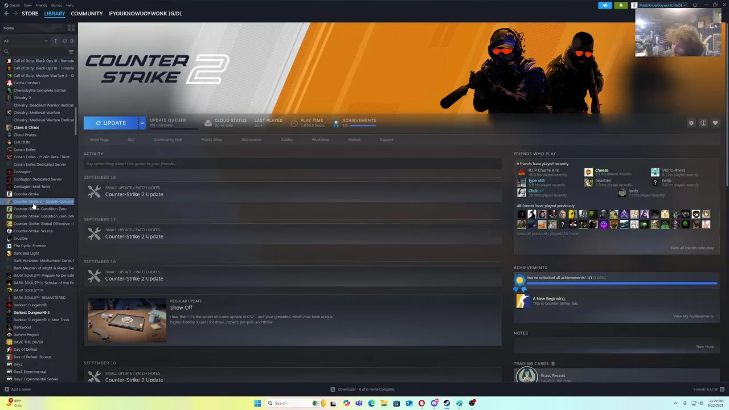Open Steam announcements megaphone button
The width and height of the screenshot is (729, 410).
[x=605, y=5]
